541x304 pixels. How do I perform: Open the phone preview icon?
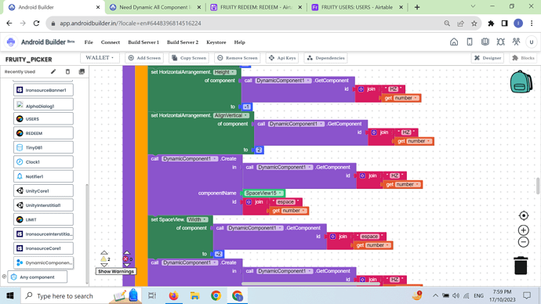pos(470,42)
